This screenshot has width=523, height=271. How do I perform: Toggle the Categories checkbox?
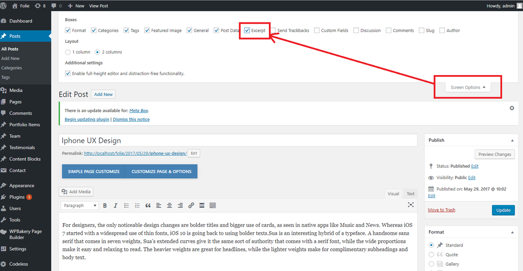(94, 30)
